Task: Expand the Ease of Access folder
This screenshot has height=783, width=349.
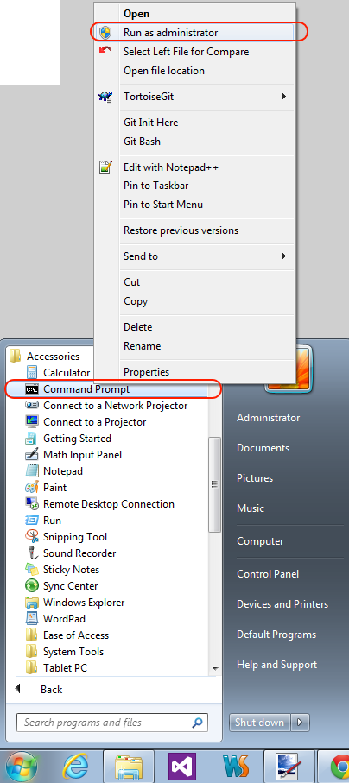Action: coord(67,635)
